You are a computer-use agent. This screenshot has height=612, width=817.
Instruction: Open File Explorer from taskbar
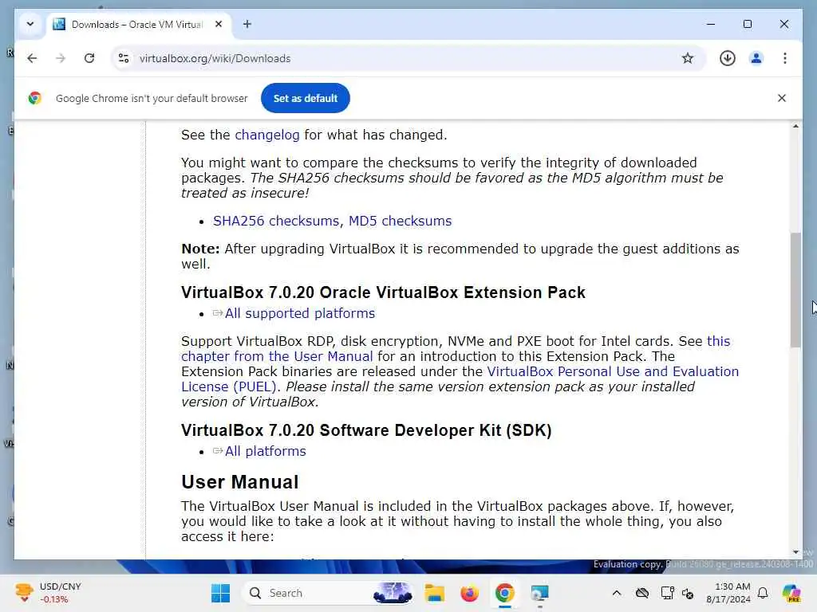click(x=434, y=593)
